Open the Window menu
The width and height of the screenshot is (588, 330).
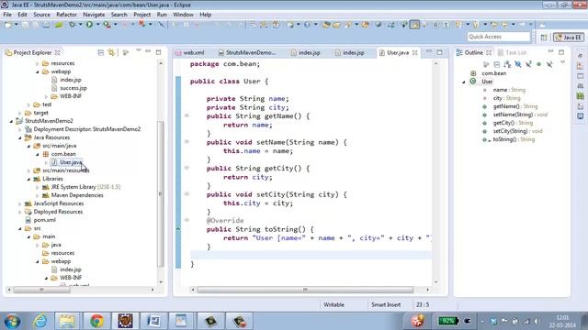click(183, 15)
